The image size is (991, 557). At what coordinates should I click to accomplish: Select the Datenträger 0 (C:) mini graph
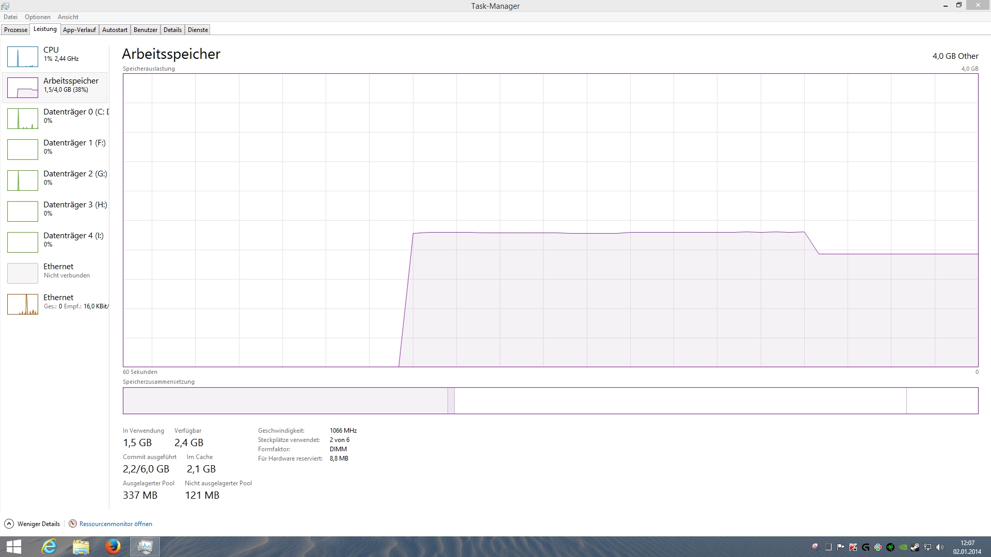coord(23,119)
